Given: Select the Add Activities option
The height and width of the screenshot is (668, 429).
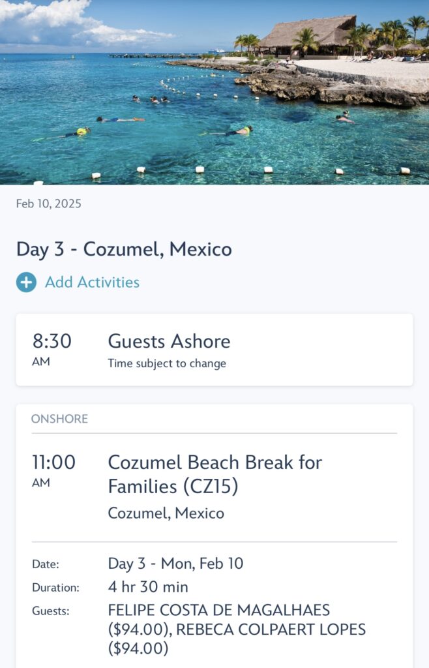Looking at the screenshot, I should pos(91,282).
